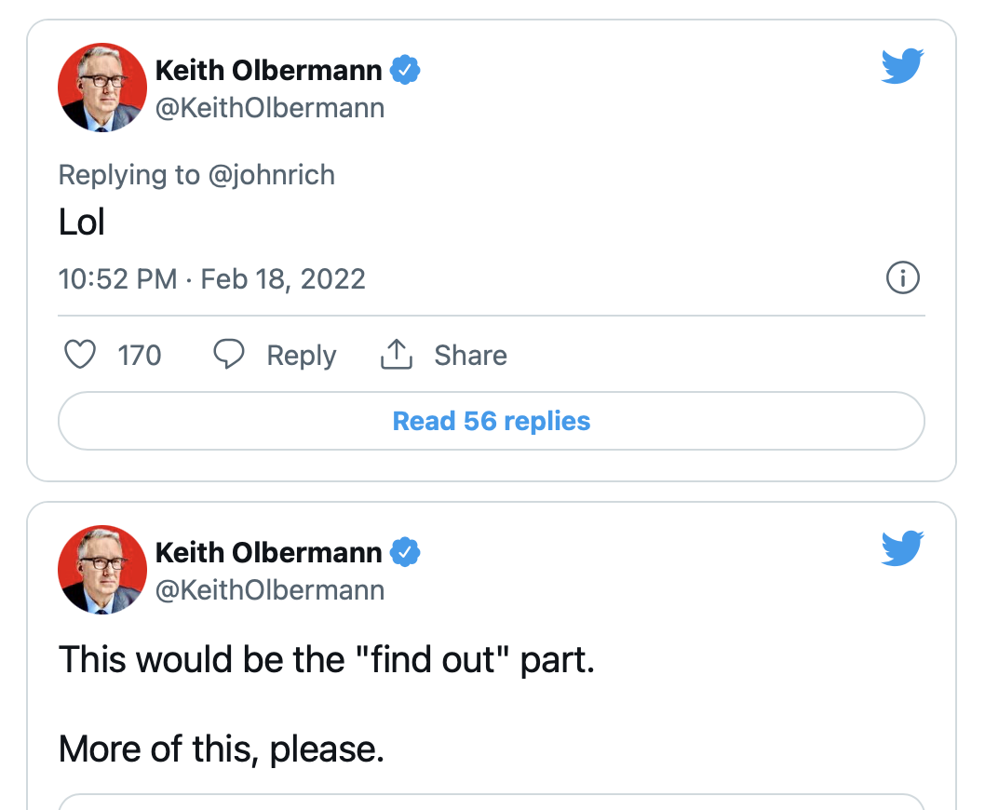The width and height of the screenshot is (985, 810).
Task: Click the heart icon to like the Lol tweet
Action: [80, 355]
